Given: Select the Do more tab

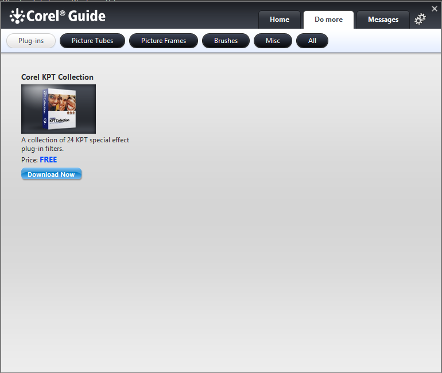Looking at the screenshot, I should click(x=328, y=20).
